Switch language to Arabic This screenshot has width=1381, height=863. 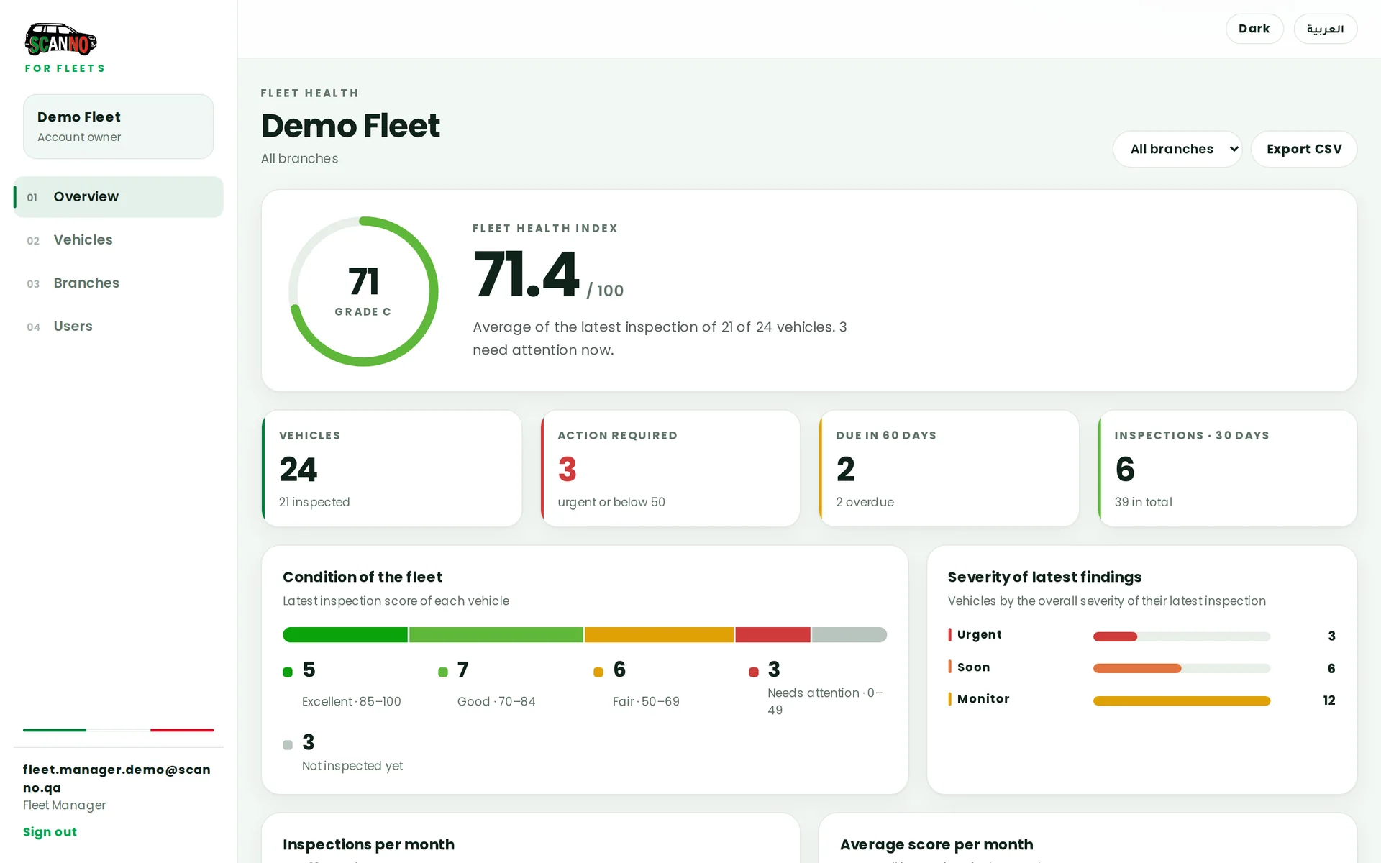(1325, 29)
